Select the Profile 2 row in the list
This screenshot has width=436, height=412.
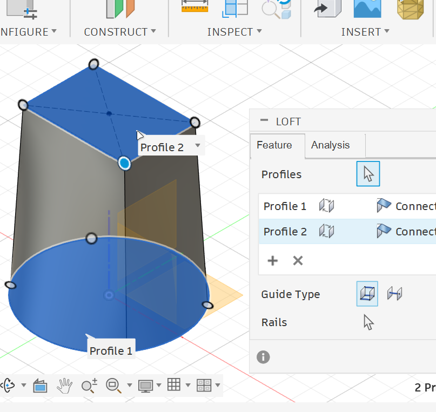(347, 232)
